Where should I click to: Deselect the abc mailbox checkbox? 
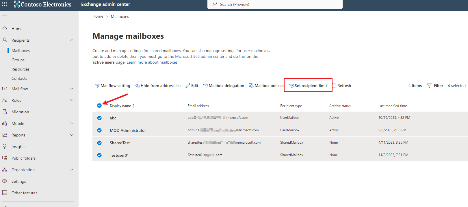point(99,118)
